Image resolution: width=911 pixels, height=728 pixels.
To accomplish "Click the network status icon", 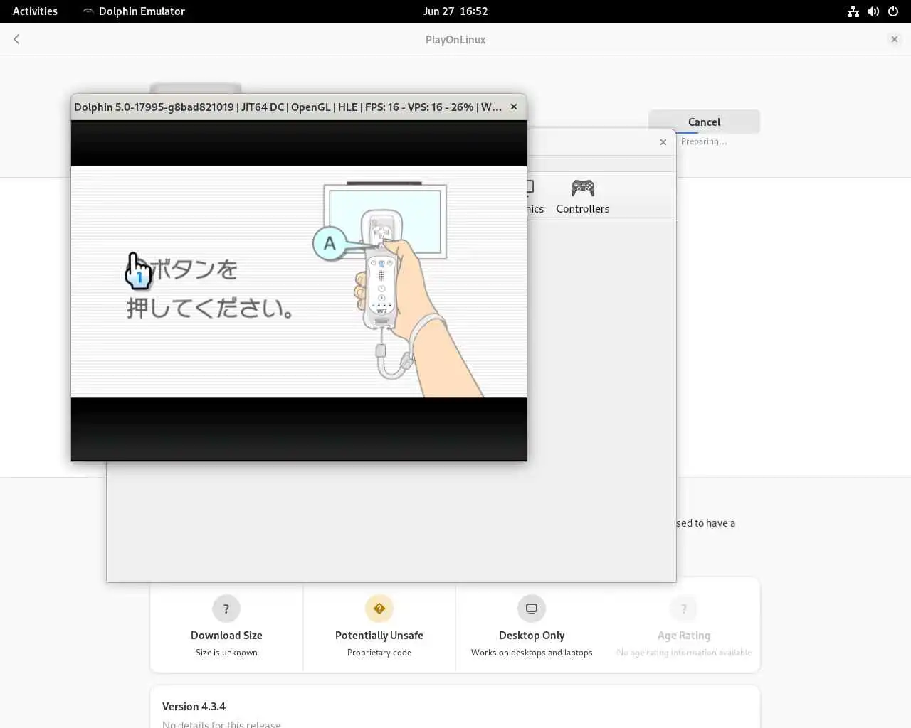I will (853, 11).
